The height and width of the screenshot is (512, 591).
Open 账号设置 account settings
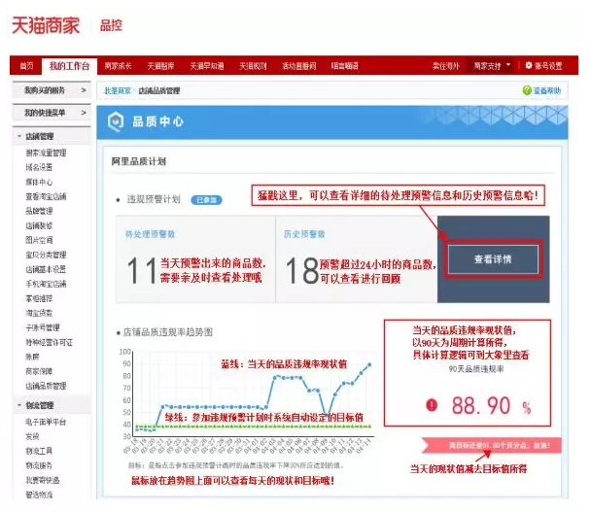pyautogui.click(x=548, y=66)
